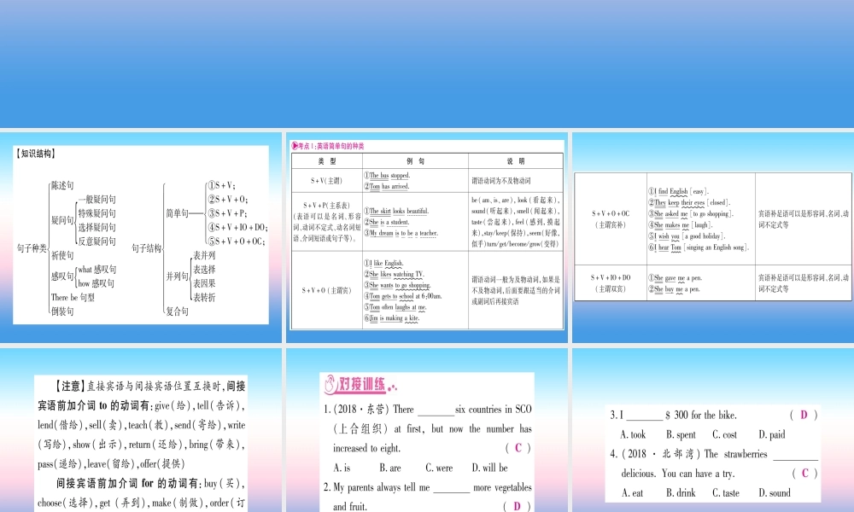
Task: Click the 【知识结构】 heading
Action: coord(36,154)
